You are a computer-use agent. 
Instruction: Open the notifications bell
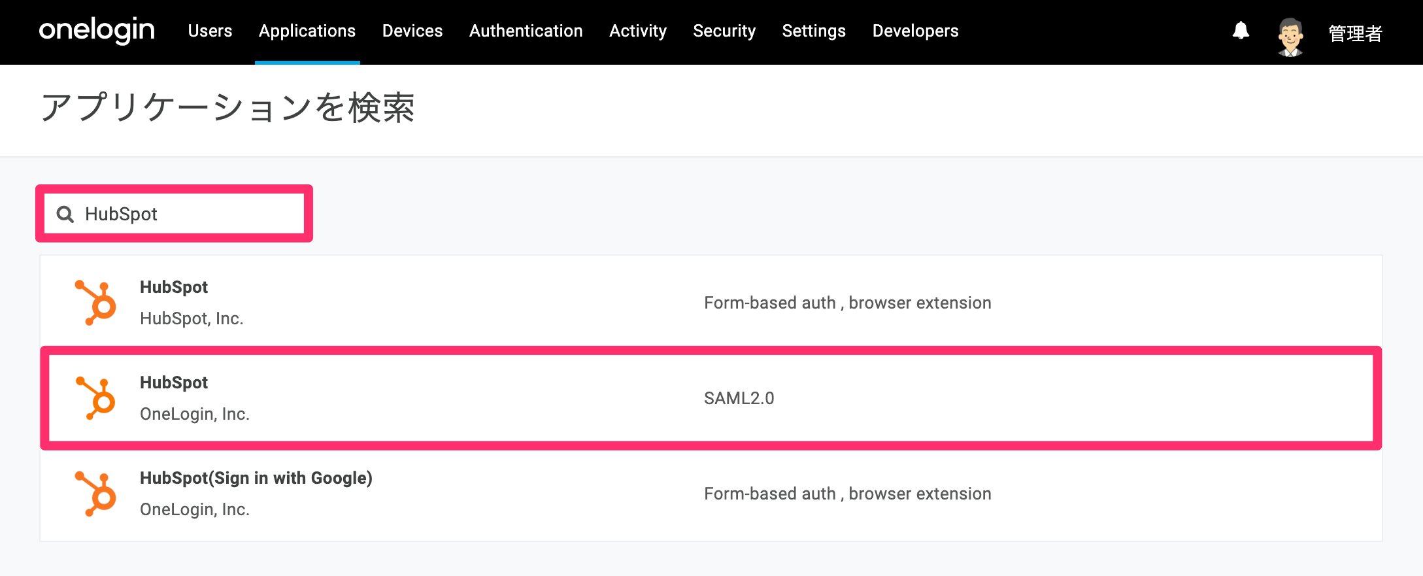coord(1241,31)
